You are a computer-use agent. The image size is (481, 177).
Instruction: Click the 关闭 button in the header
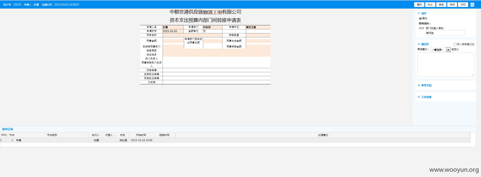click(452, 5)
